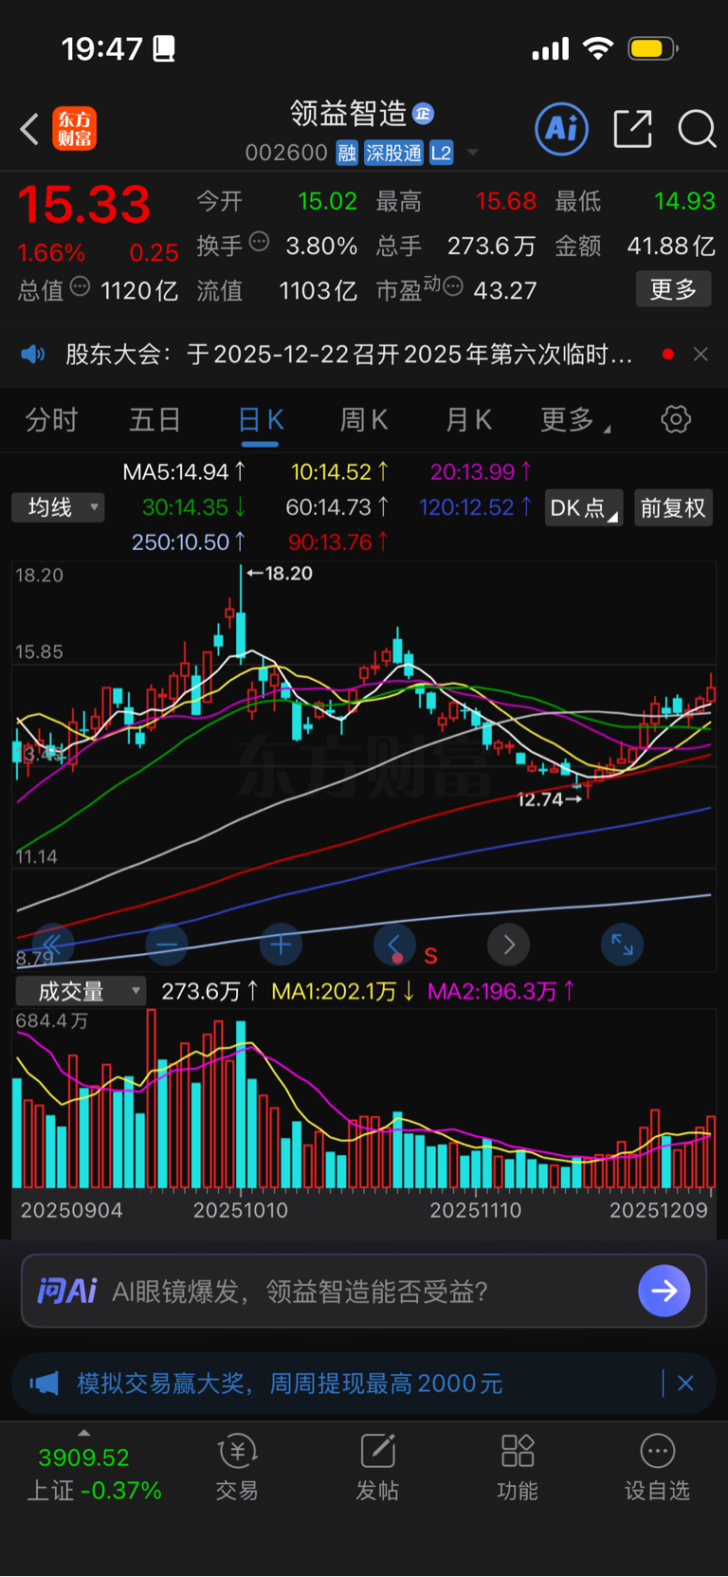Focus the 问Ai question input field

coord(364,1291)
